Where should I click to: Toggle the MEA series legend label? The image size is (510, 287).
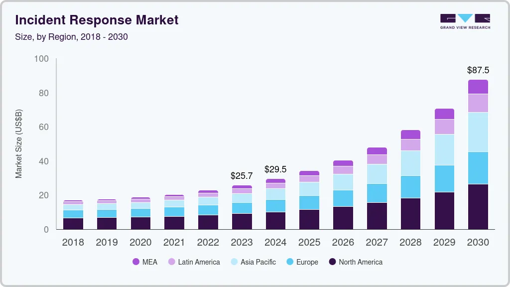pyautogui.click(x=149, y=262)
